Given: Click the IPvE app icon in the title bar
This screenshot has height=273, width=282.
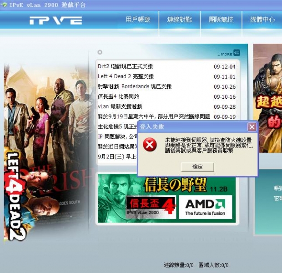Looking at the screenshot, I should [4, 5].
